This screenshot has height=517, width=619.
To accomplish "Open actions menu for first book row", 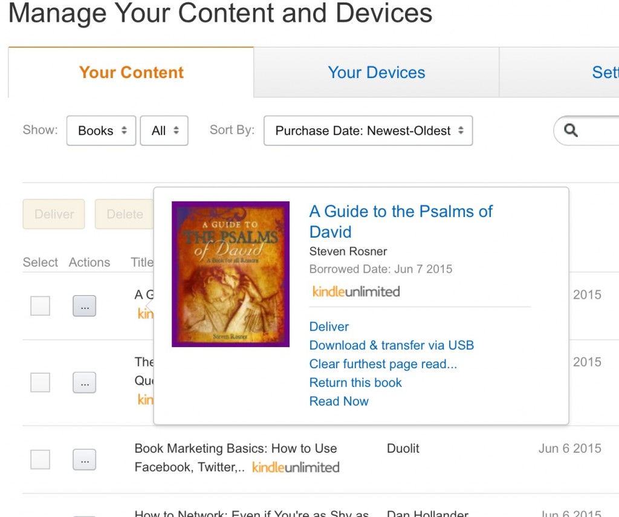I will (84, 306).
